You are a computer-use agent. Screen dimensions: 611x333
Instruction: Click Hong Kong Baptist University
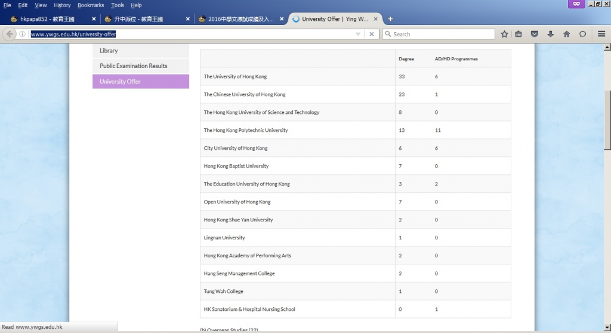point(236,166)
